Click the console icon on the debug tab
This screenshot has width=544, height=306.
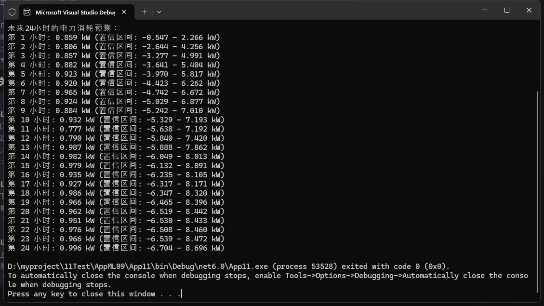click(x=27, y=12)
